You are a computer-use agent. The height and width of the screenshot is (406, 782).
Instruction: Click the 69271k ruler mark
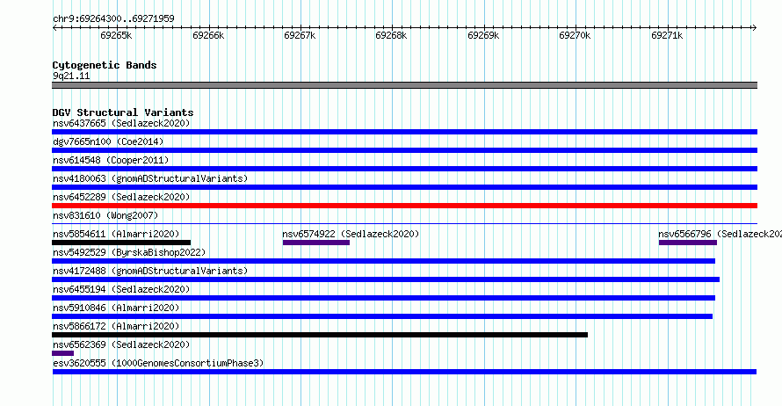[667, 35]
